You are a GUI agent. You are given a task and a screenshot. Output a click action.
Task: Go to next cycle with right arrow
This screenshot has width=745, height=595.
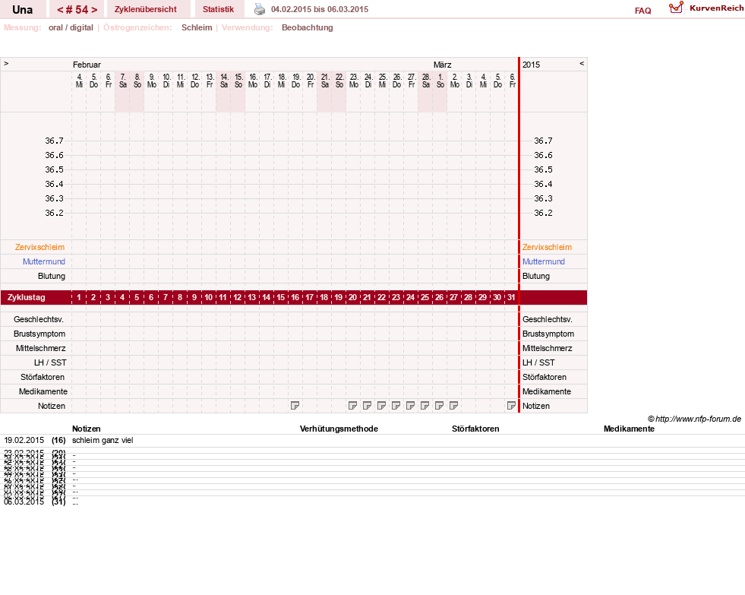[x=95, y=10]
